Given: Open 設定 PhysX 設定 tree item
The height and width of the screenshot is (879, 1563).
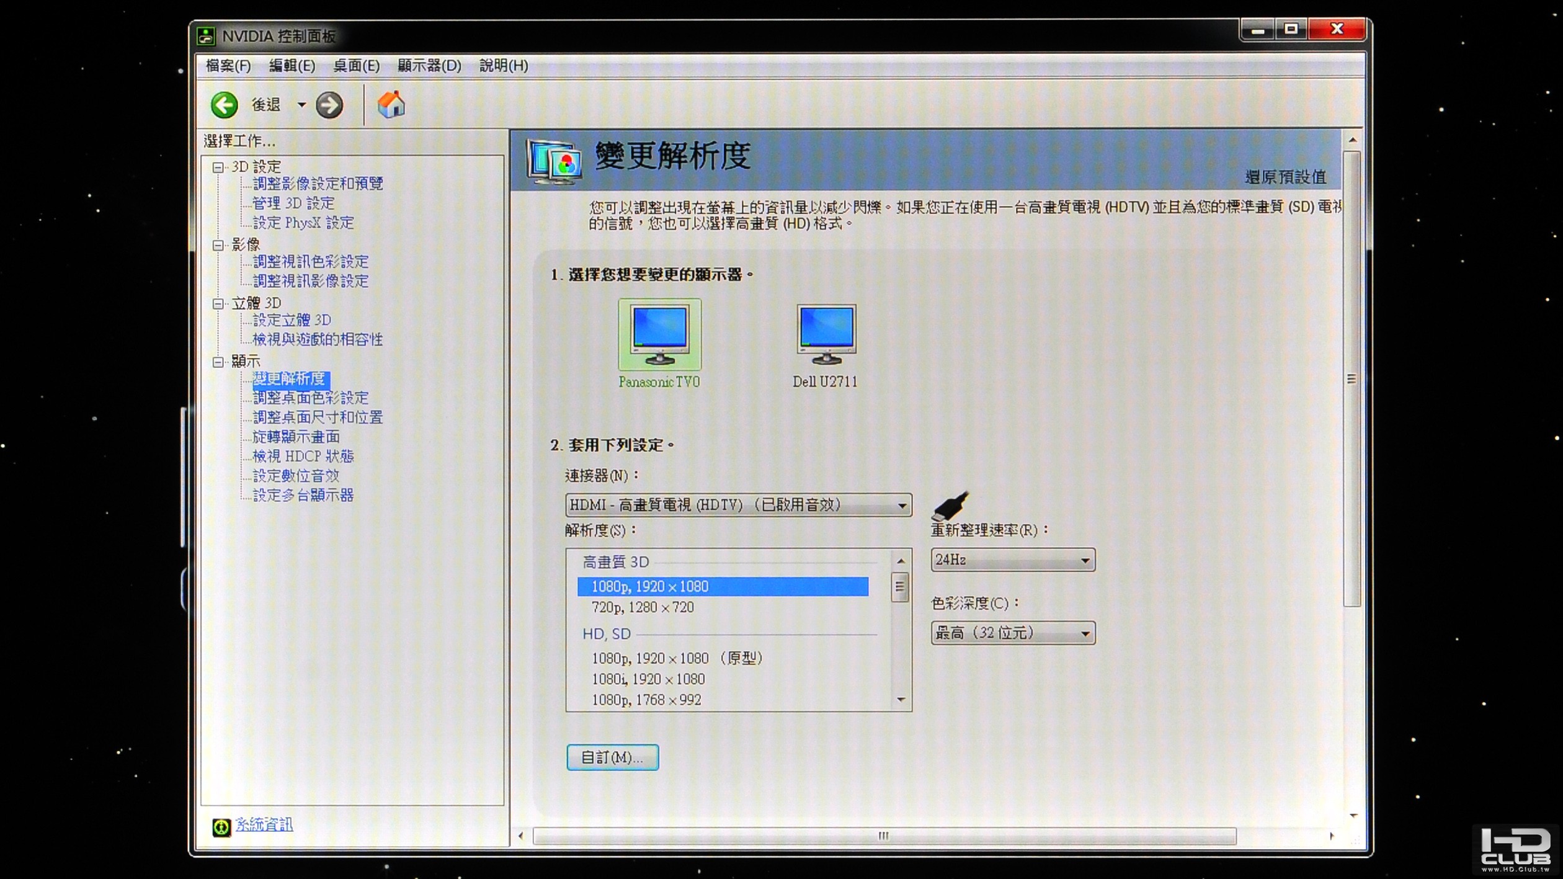Looking at the screenshot, I should (303, 223).
